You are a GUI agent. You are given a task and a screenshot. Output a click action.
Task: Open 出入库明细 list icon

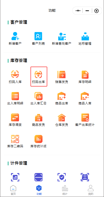(15, 96)
